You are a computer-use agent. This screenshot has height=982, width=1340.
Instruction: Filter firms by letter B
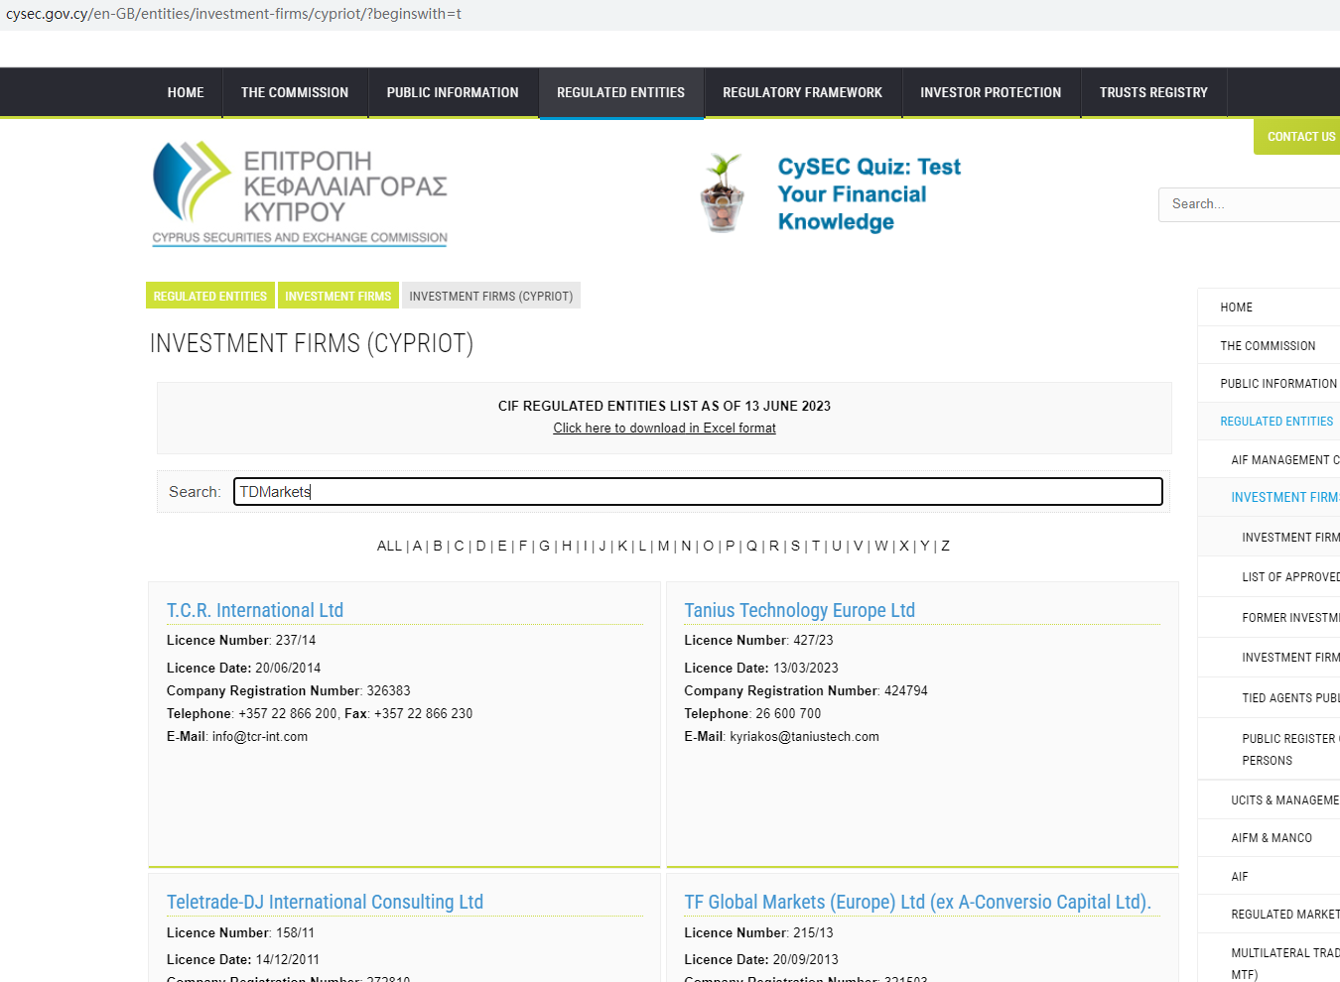[438, 546]
